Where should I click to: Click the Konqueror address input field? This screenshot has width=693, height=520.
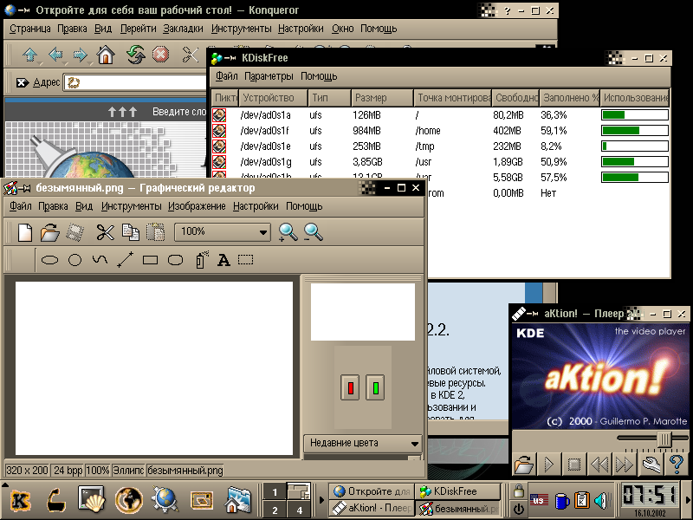coord(136,82)
